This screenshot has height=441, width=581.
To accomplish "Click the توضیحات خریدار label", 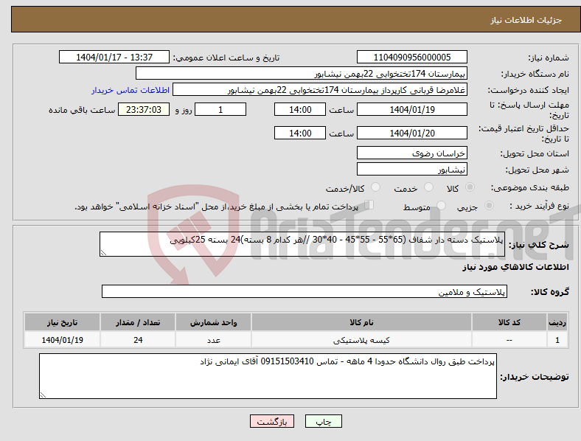I will pos(535,377).
